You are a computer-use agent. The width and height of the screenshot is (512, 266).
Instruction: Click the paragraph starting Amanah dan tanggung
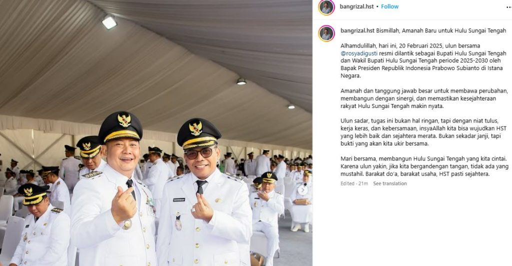pyautogui.click(x=424, y=98)
